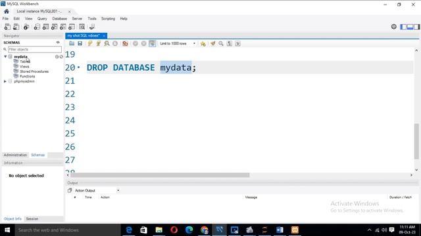The width and height of the screenshot is (421, 236).
Task: Click the create new schema icon
Action: point(37,27)
